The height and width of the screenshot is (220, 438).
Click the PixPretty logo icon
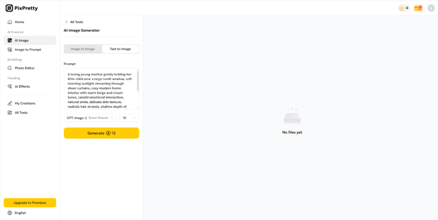9,8
